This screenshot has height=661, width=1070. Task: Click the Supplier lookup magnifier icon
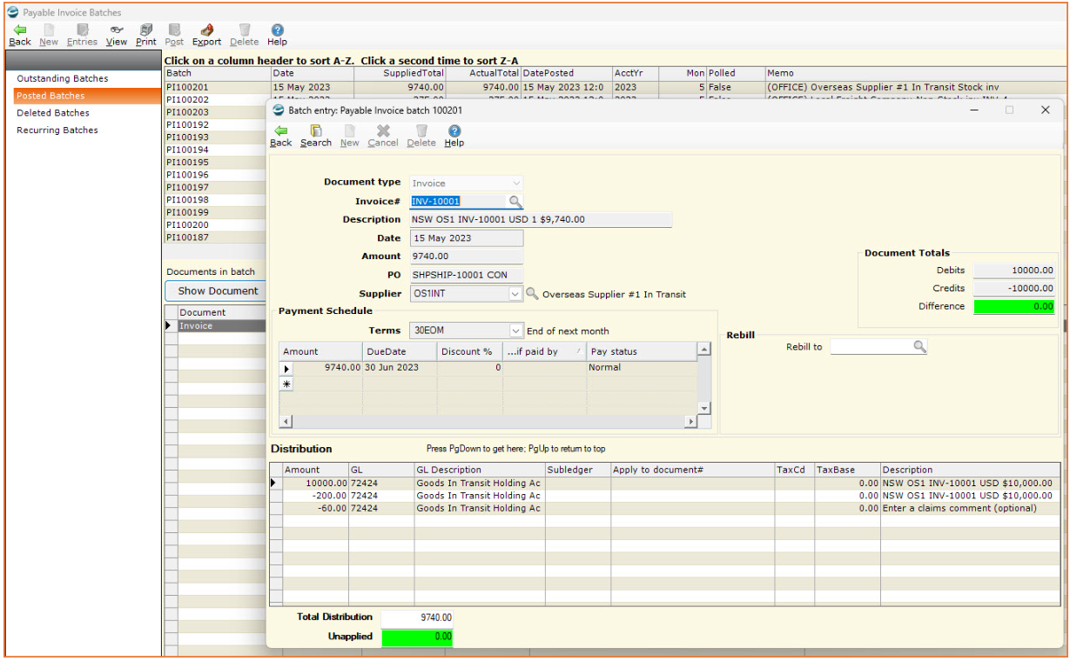532,294
